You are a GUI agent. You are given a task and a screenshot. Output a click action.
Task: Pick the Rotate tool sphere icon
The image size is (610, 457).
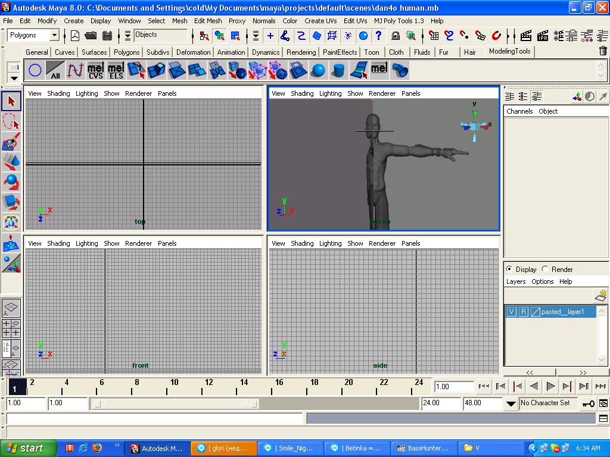pos(11,182)
